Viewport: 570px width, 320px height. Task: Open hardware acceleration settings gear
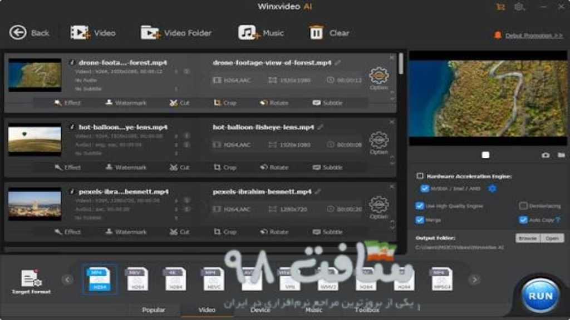[x=492, y=189]
